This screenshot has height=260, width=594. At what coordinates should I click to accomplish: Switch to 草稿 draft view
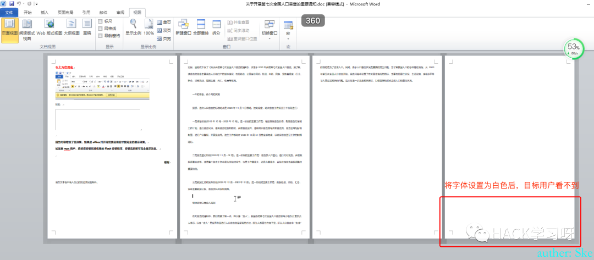coord(87,27)
